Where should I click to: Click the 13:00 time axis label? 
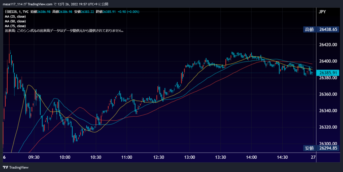click(190, 157)
